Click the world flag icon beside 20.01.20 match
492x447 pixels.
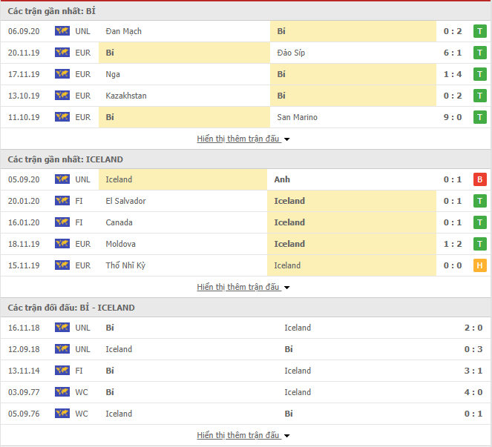tap(62, 201)
